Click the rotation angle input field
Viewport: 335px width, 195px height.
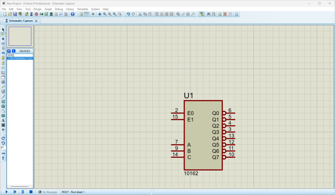(x=3, y=147)
